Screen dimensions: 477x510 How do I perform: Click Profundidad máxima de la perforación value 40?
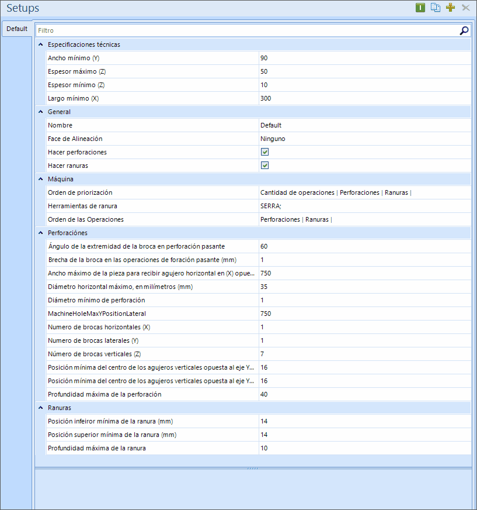365,394
